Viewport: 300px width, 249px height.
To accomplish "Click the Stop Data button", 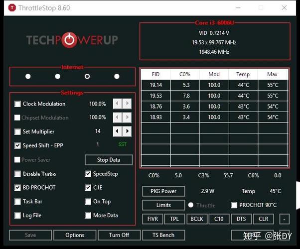I will [x=109, y=160].
